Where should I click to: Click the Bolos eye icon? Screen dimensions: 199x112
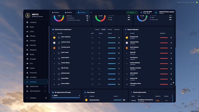27,27
